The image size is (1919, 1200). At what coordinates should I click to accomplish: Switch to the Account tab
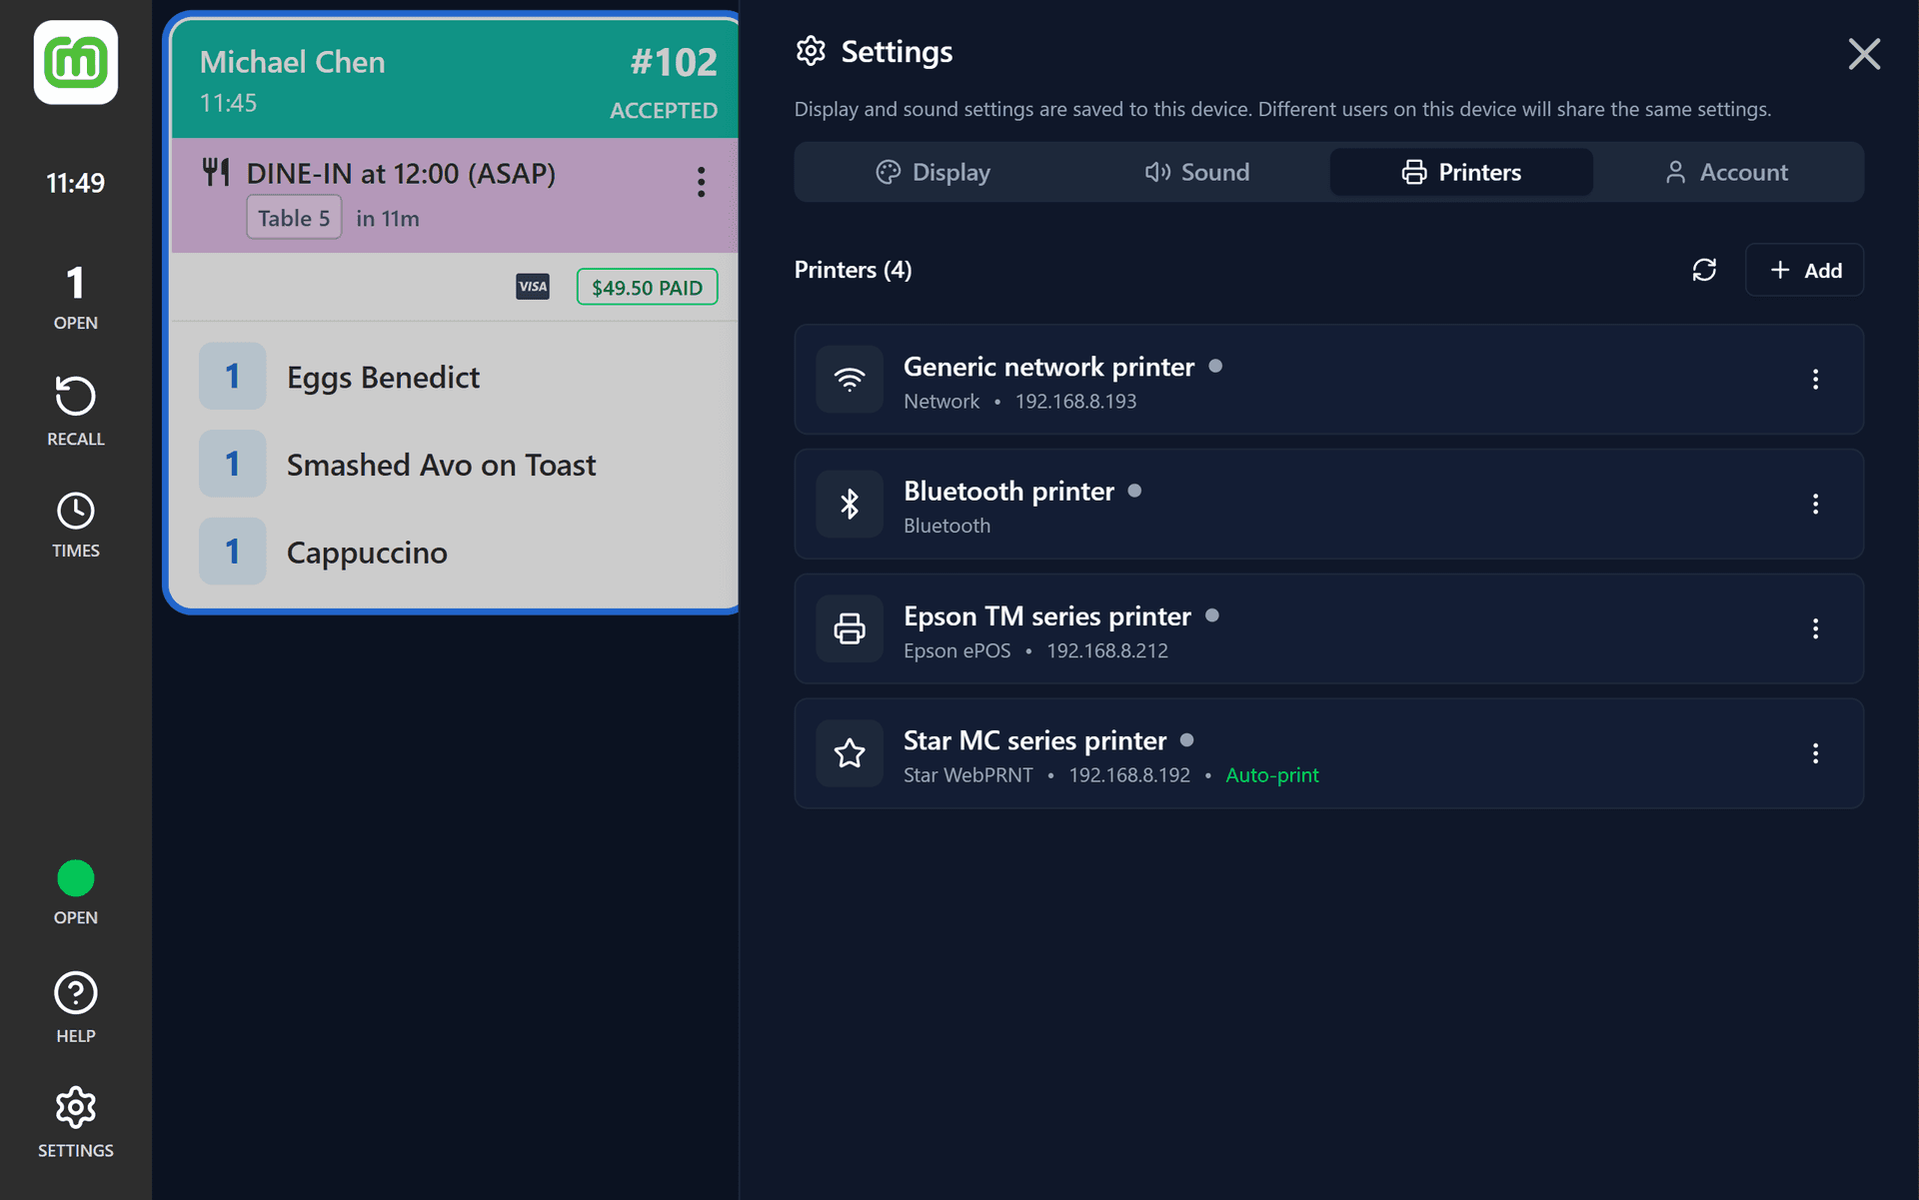click(x=1726, y=172)
